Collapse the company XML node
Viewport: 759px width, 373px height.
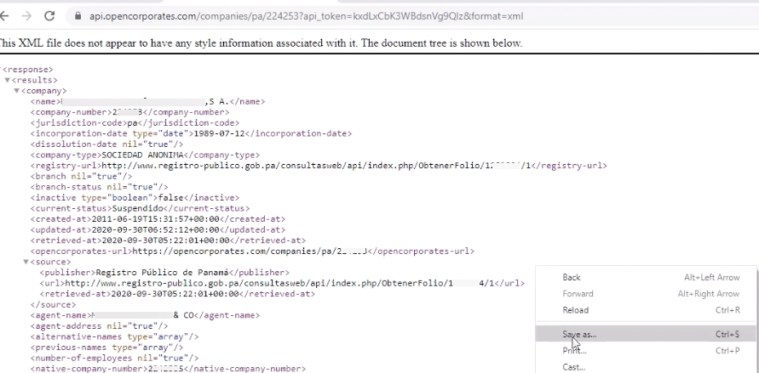click(17, 91)
